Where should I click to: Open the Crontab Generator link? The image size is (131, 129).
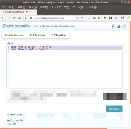point(14,35)
